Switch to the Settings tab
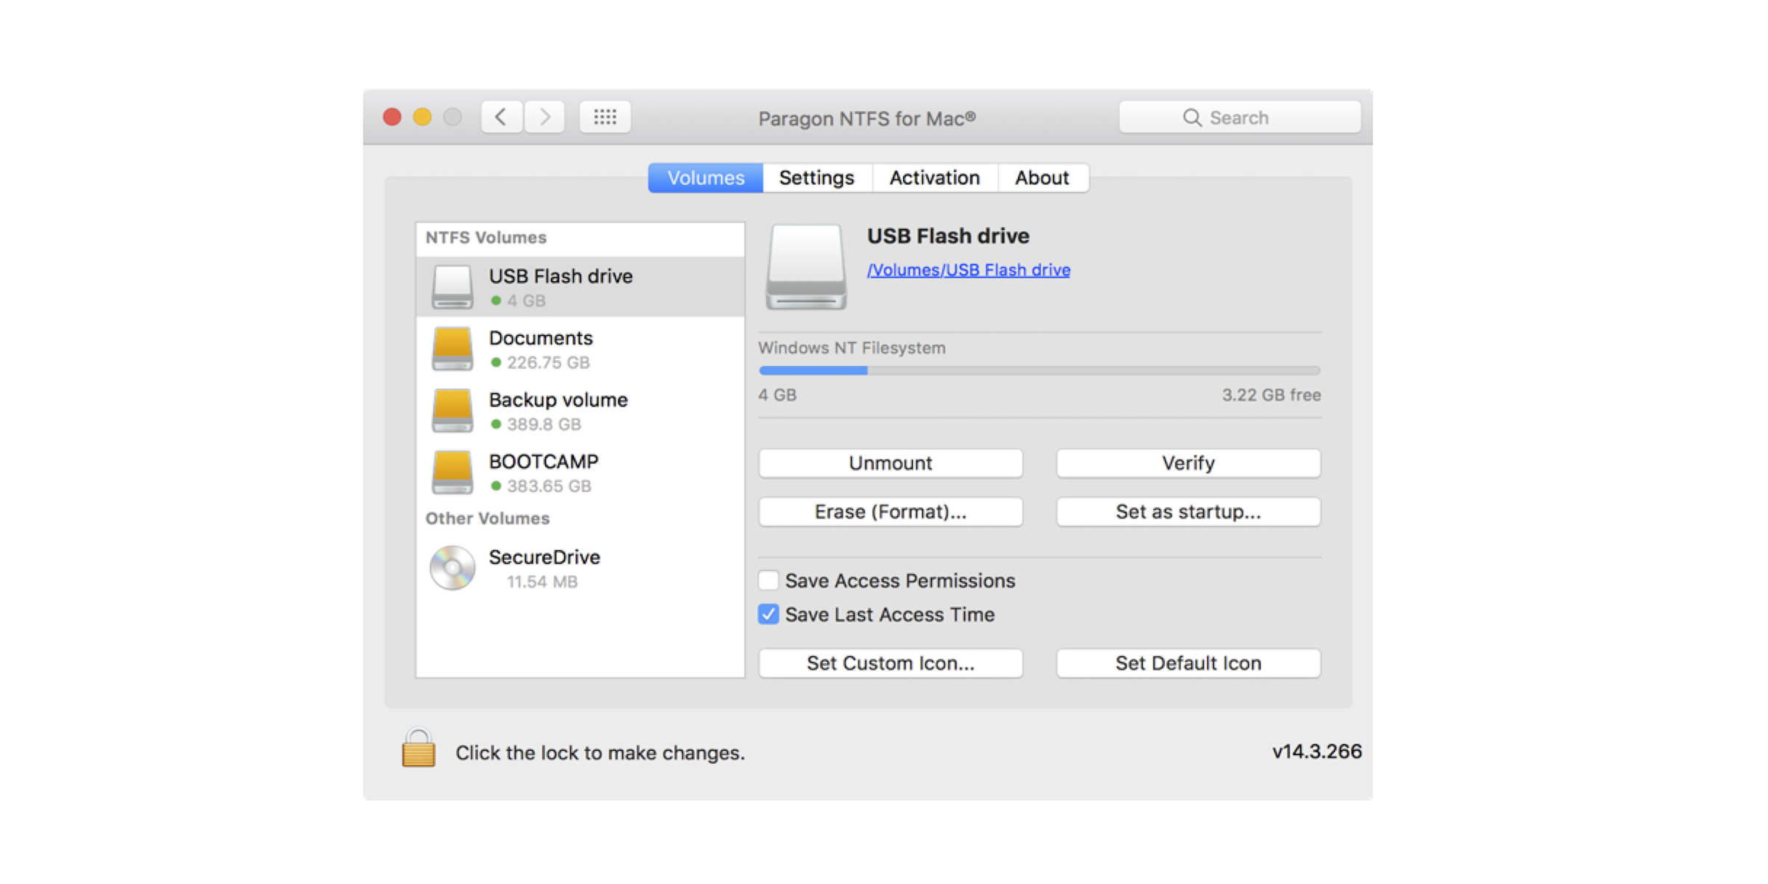The height and width of the screenshot is (884, 1768). pos(816,178)
